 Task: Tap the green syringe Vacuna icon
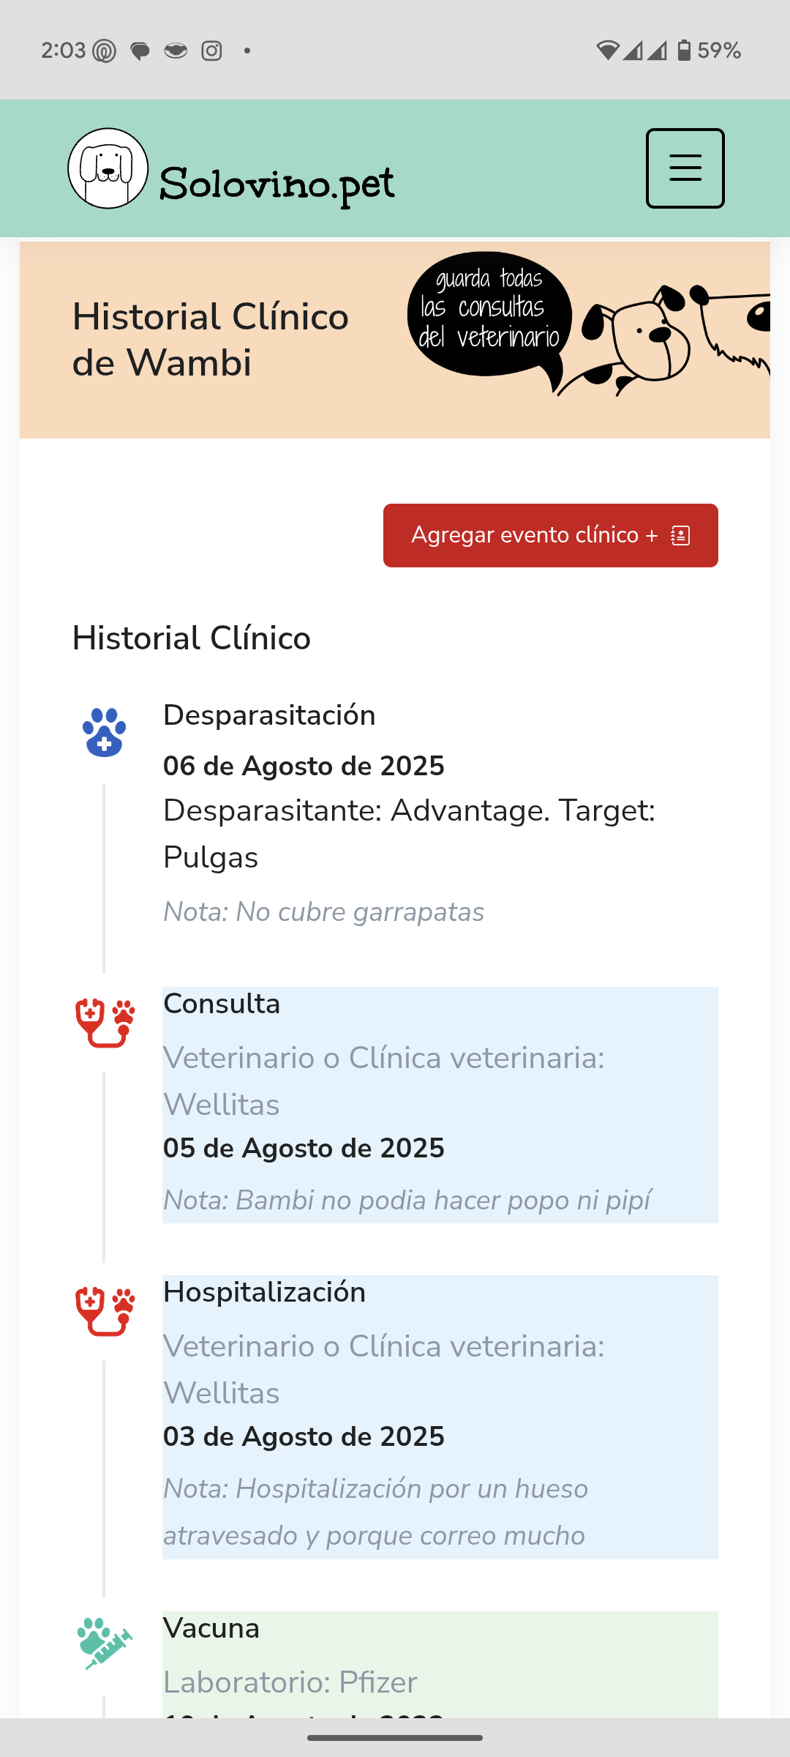105,1644
